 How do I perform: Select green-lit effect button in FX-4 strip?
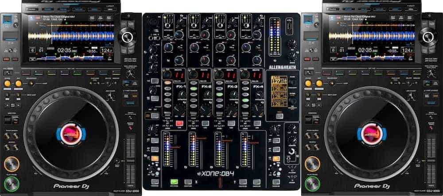(x=245, y=100)
